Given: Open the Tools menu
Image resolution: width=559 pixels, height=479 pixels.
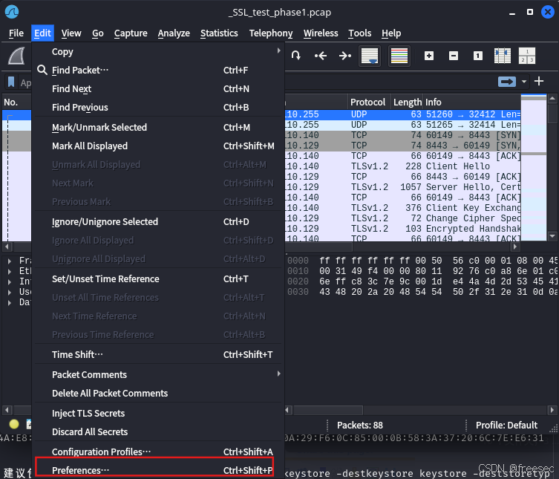Looking at the screenshot, I should [360, 33].
